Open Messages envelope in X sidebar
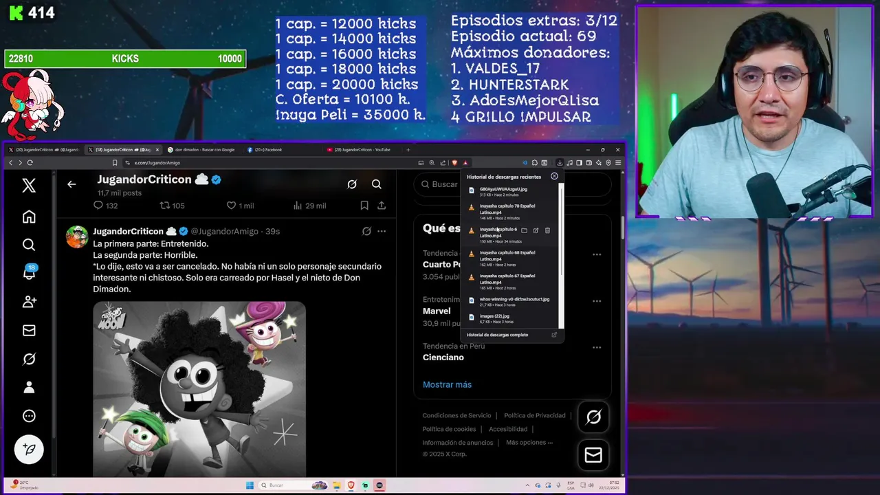 tap(29, 330)
